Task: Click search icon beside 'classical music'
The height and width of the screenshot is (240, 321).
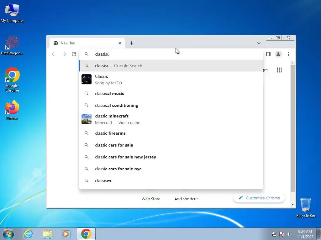Action: (87, 93)
